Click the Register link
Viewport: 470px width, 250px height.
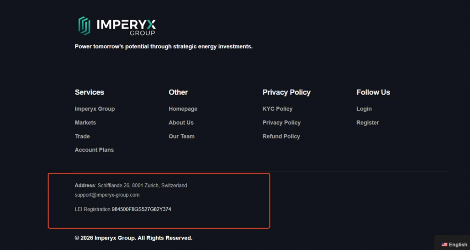(368, 123)
